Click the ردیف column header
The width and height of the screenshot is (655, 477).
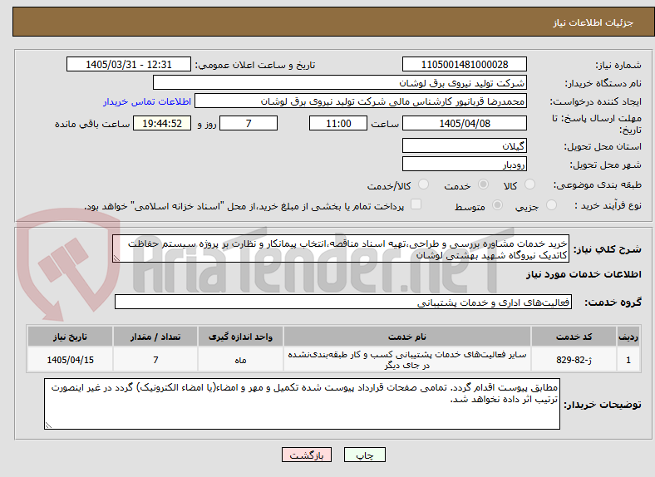pos(628,337)
